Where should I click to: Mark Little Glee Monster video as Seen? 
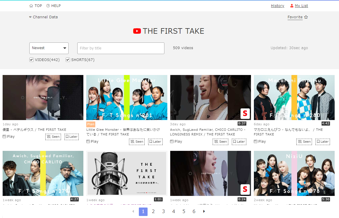tap(137, 142)
